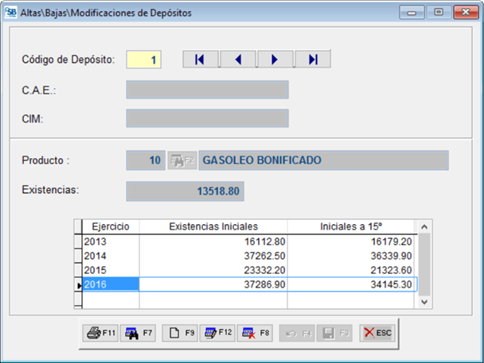The image size is (484, 363).
Task: Click the C.A.E. text field
Action: tap(207, 89)
